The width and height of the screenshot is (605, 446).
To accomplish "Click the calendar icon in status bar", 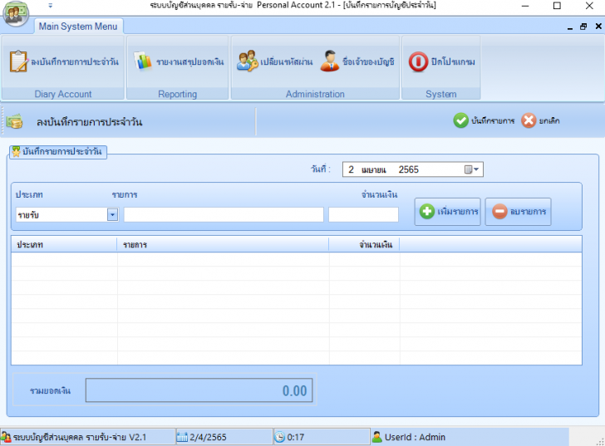I will pyautogui.click(x=182, y=437).
